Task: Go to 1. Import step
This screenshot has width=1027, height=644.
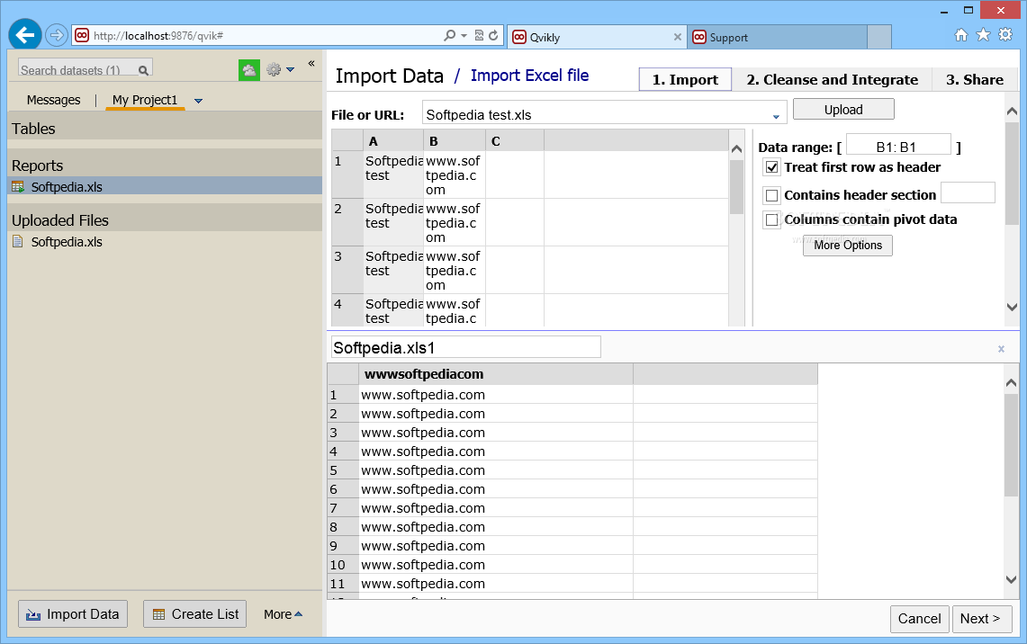Action: coord(685,80)
